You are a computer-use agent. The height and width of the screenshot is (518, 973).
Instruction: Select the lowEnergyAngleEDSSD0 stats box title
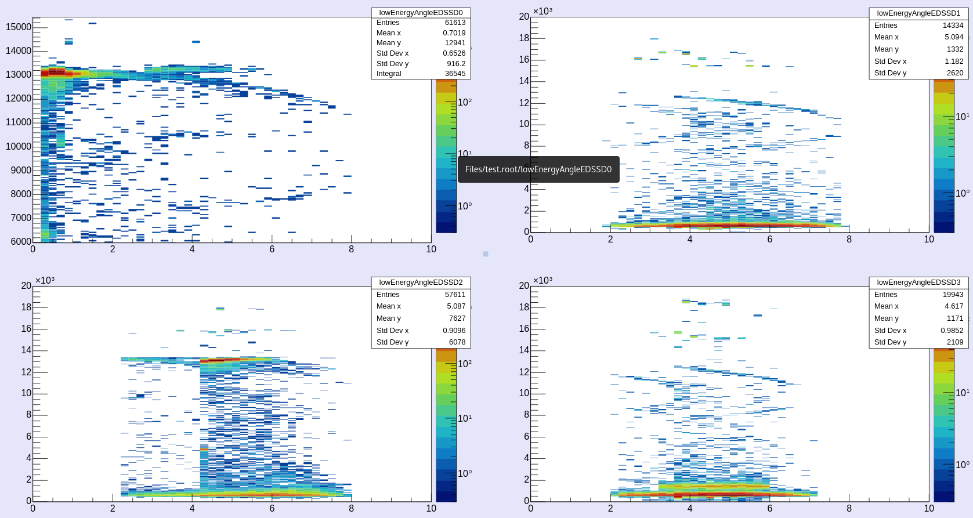pyautogui.click(x=421, y=13)
